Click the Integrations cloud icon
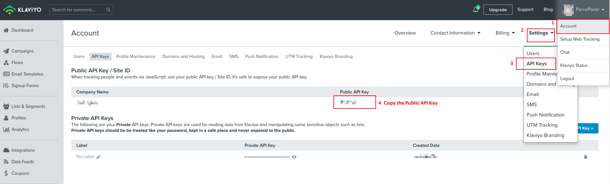The height and width of the screenshot is (184, 610). click(x=6, y=150)
